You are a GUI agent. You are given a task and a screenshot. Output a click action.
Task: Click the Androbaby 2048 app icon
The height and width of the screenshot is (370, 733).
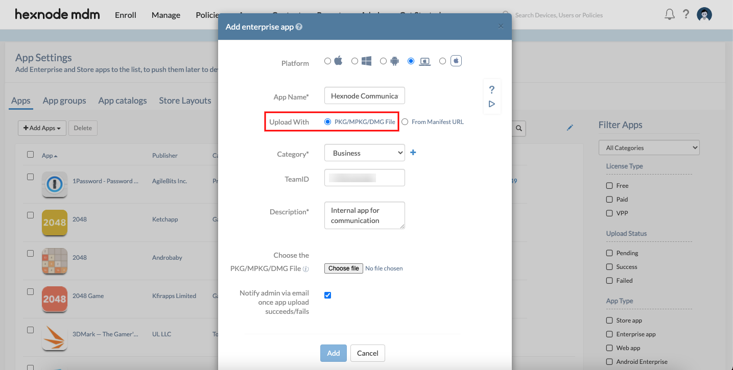pyautogui.click(x=55, y=261)
